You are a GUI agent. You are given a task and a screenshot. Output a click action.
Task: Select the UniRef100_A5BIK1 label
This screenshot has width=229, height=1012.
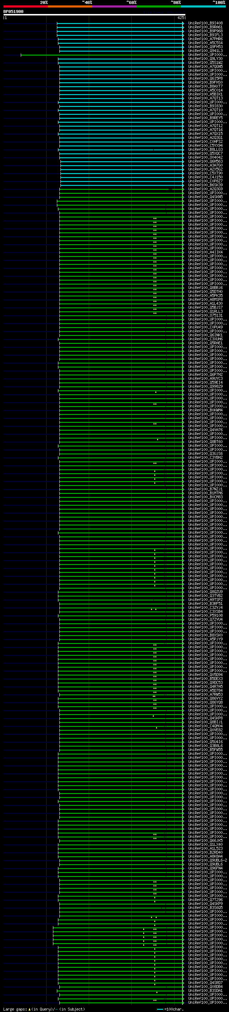(x=205, y=94)
